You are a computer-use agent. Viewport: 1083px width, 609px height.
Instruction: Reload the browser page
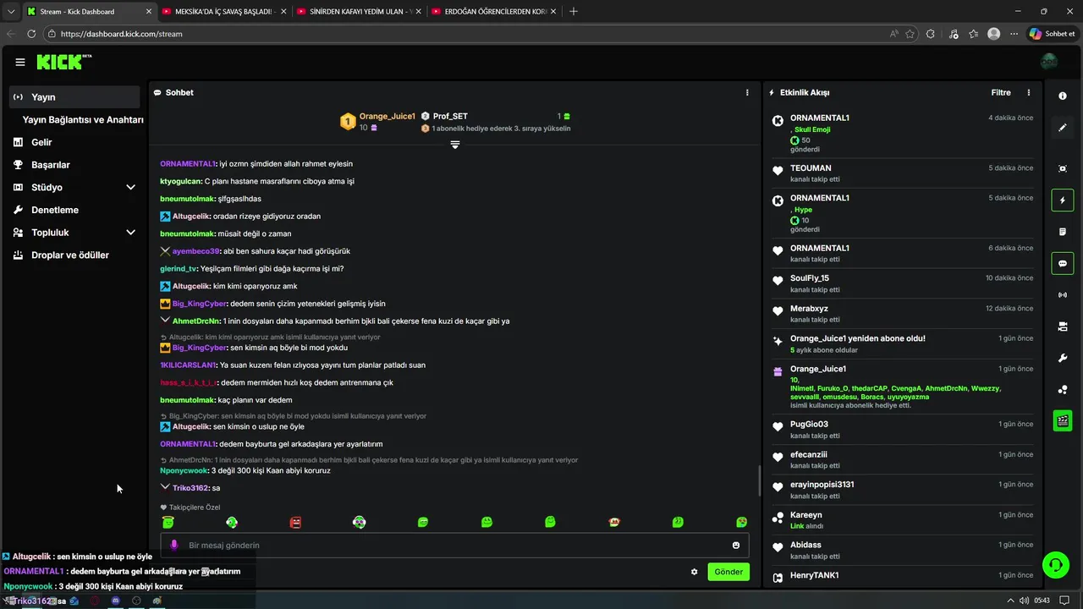[x=31, y=34]
